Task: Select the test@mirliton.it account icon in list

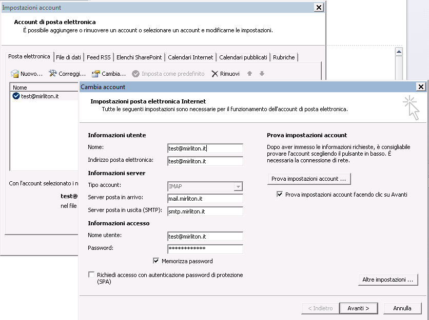Action: point(16,96)
